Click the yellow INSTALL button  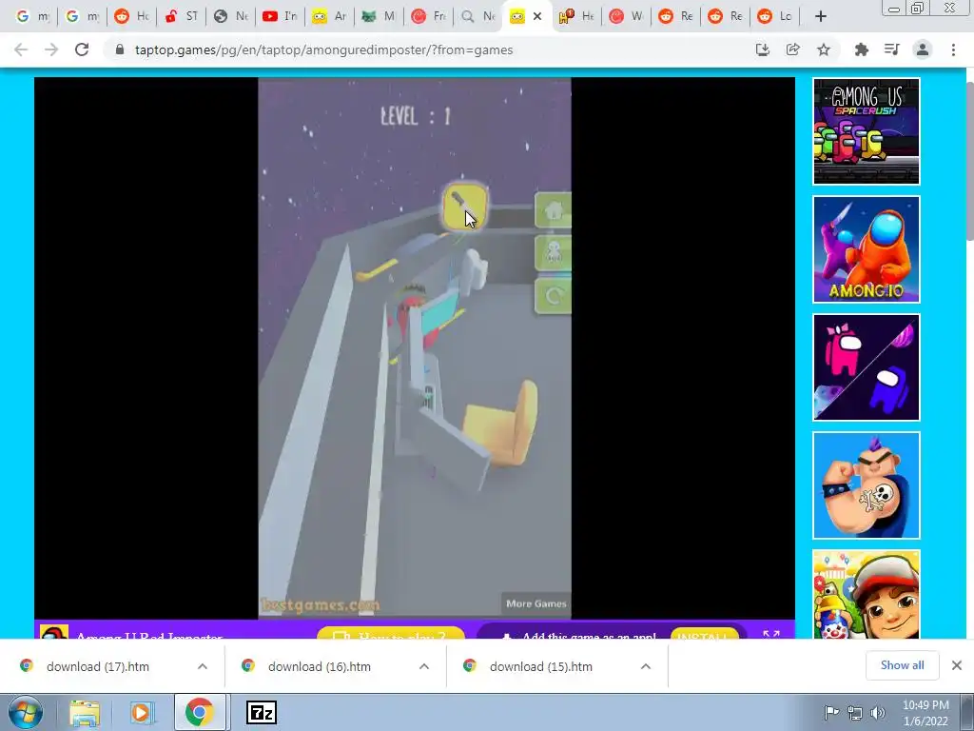point(704,633)
